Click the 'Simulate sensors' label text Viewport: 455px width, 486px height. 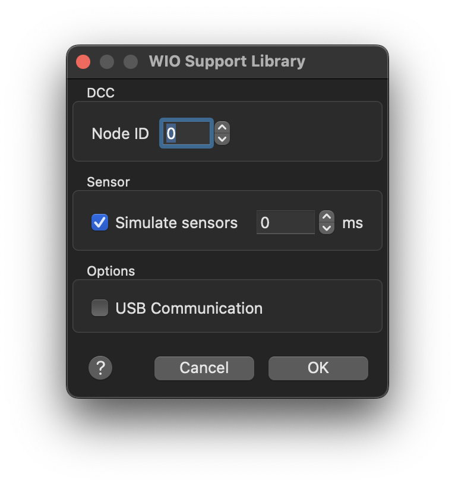tap(176, 223)
